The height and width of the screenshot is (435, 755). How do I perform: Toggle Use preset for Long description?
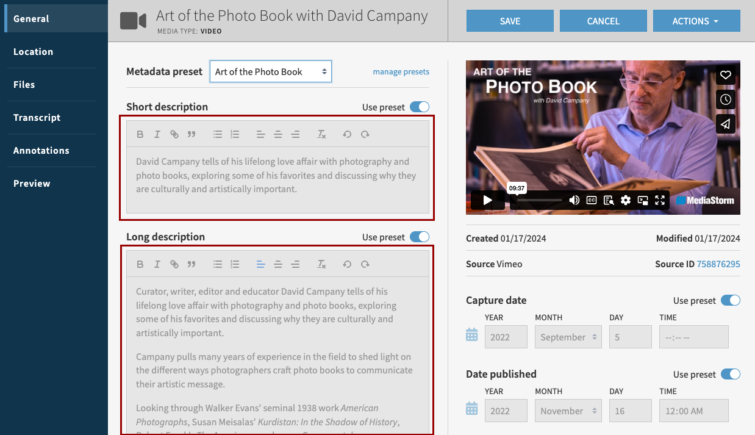pyautogui.click(x=419, y=237)
